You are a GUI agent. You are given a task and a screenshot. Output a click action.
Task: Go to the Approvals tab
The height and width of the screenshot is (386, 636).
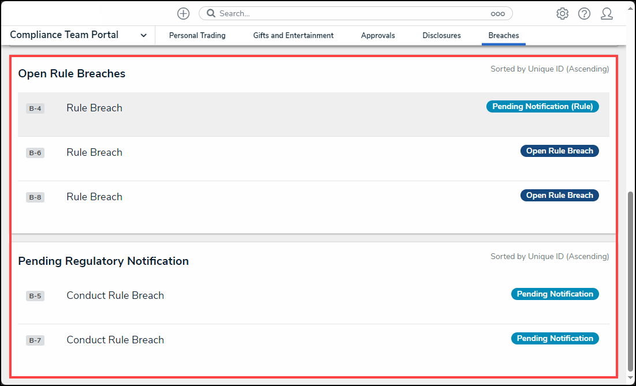378,36
